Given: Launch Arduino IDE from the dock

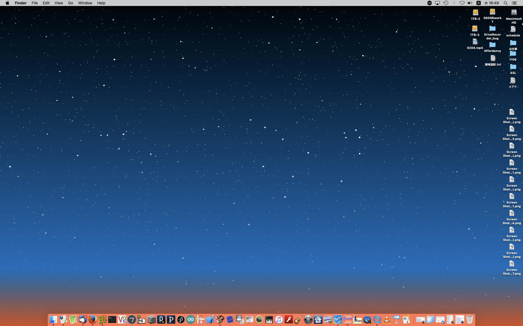Looking at the screenshot, I should 191,319.
